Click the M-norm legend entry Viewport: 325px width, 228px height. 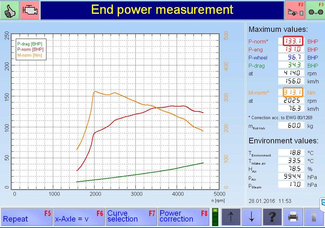[30, 55]
